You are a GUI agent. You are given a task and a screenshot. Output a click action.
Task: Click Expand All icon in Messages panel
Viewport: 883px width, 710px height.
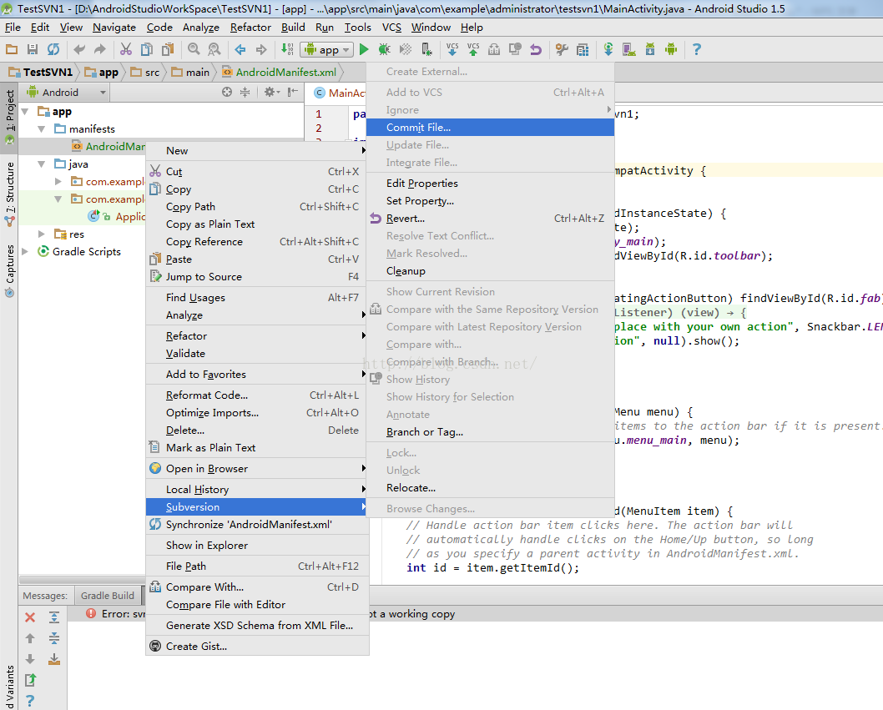[54, 617]
